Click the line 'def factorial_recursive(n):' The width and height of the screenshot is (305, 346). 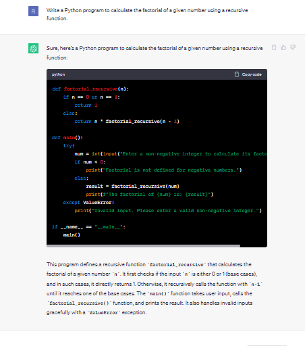[x=90, y=89]
